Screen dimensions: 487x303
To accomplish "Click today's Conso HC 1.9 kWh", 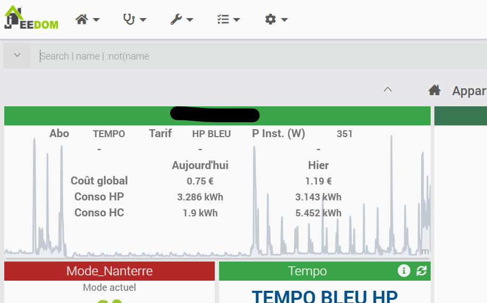I will (200, 213).
